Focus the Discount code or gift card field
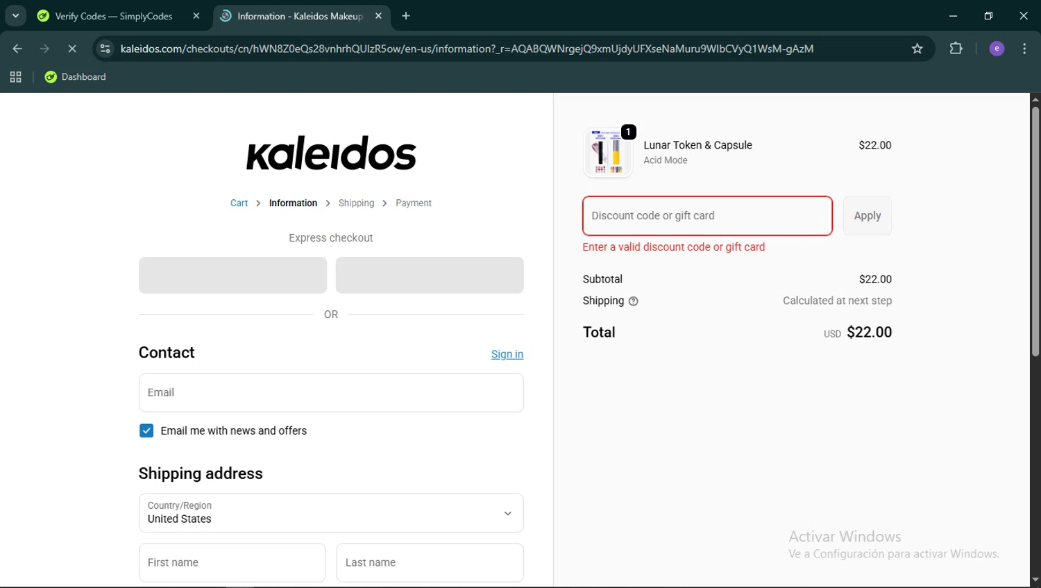The height and width of the screenshot is (588, 1041). pos(707,216)
